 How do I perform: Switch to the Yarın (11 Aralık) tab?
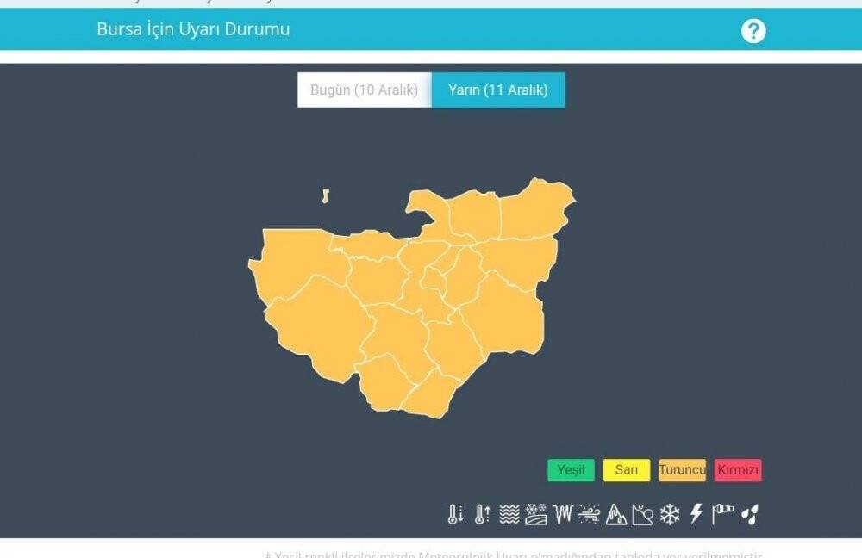(x=499, y=89)
